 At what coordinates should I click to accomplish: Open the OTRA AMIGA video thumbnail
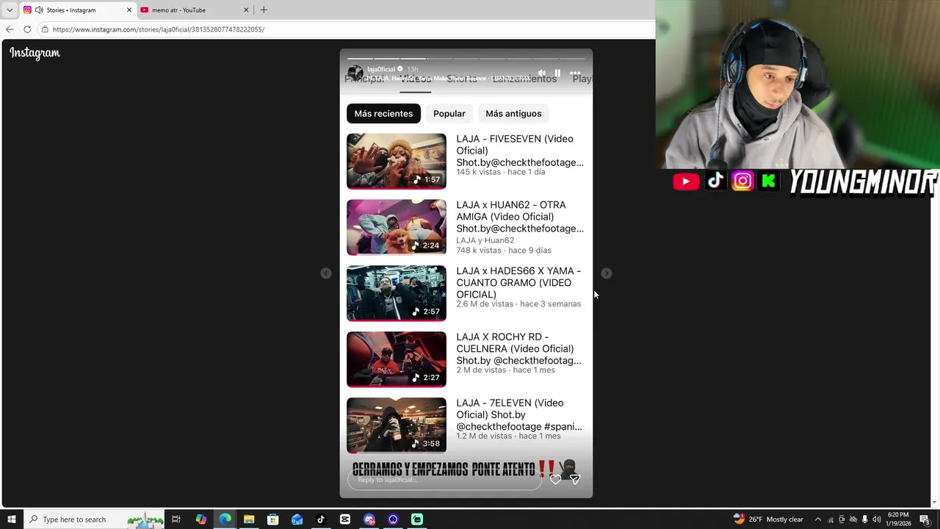397,227
